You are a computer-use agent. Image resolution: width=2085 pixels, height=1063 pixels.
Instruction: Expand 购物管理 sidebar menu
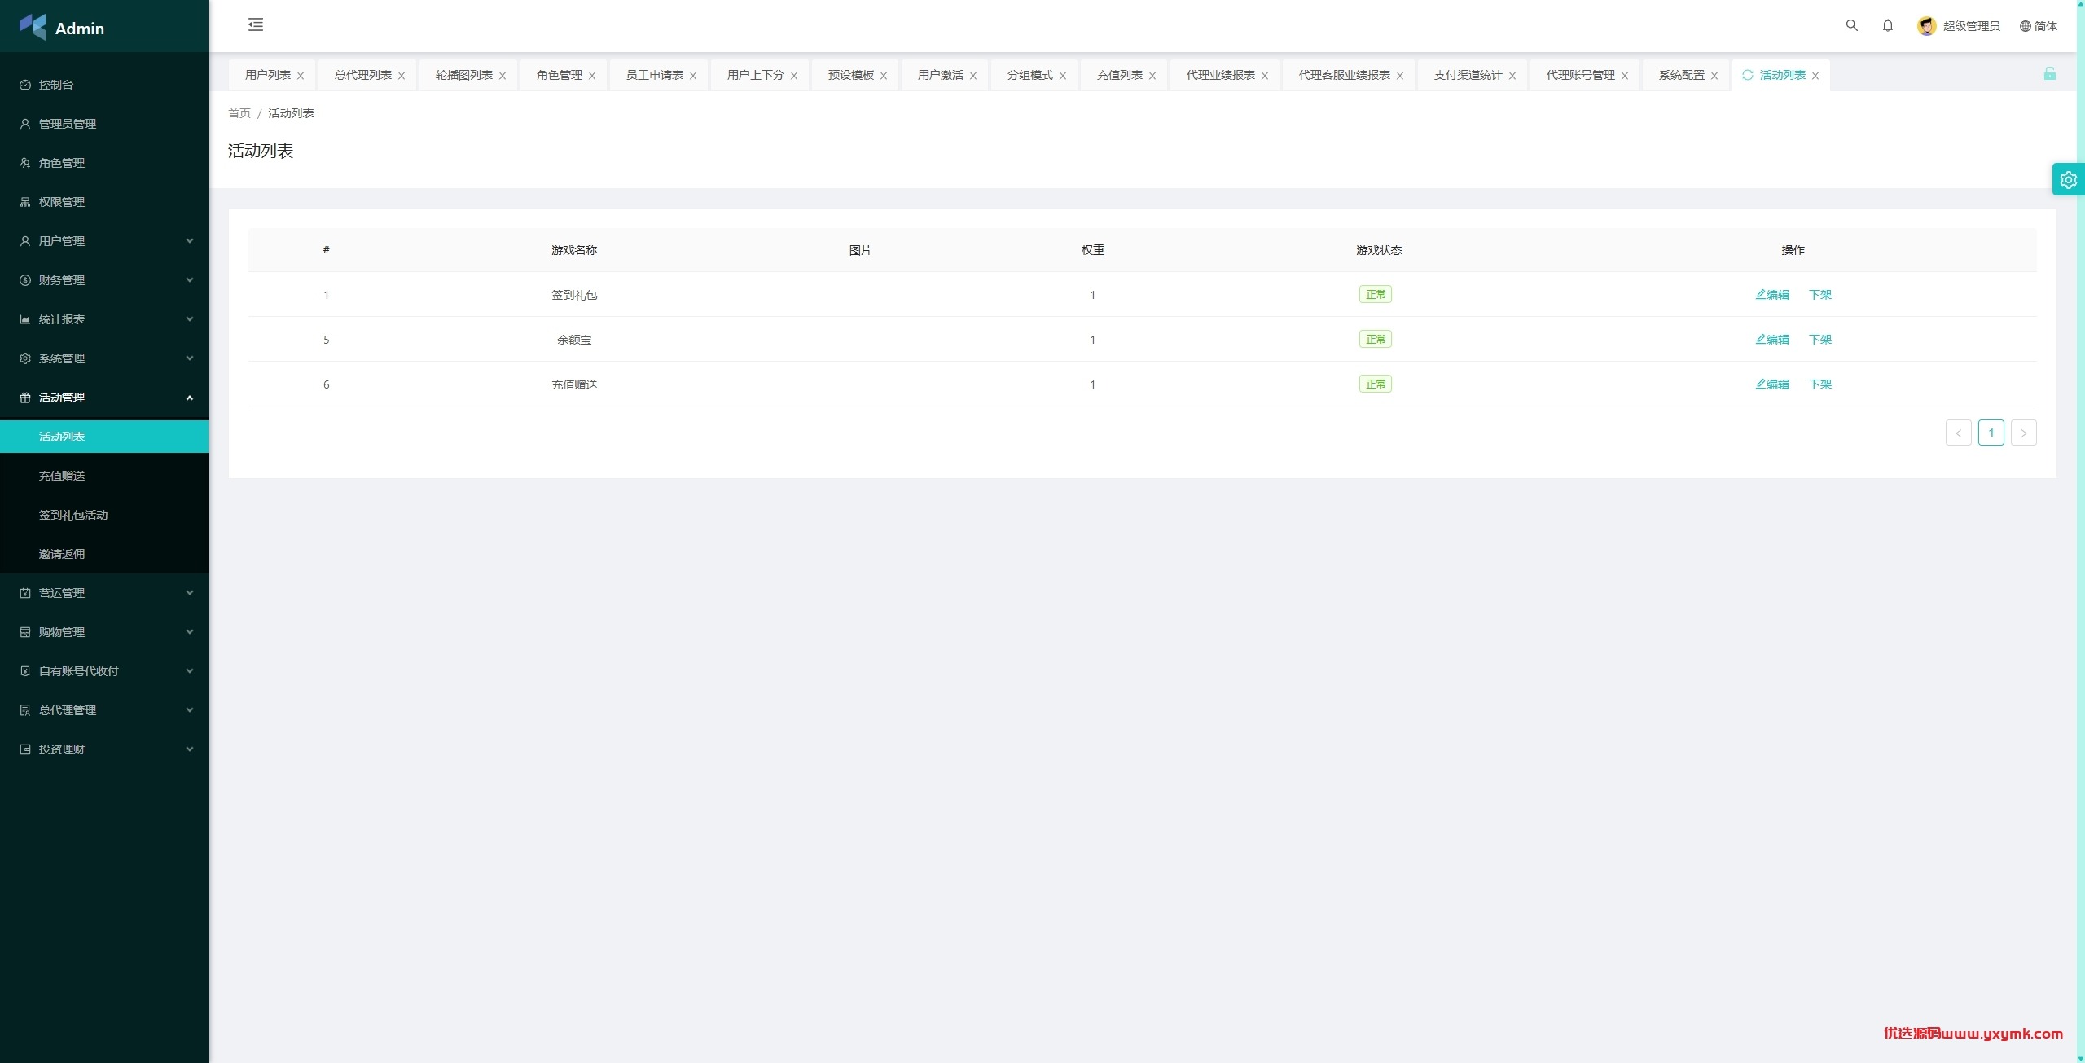tap(104, 632)
